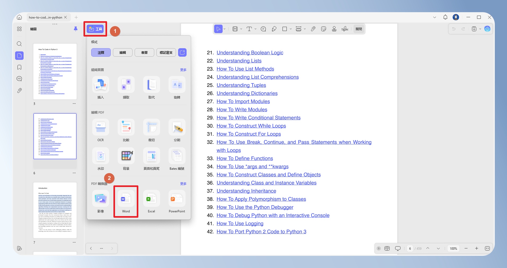Select the how-to-cod...in-python tab

coord(46,17)
